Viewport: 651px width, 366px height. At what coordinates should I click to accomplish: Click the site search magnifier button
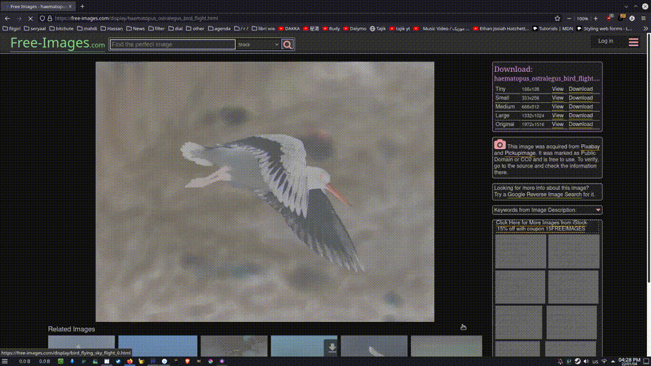(x=288, y=45)
